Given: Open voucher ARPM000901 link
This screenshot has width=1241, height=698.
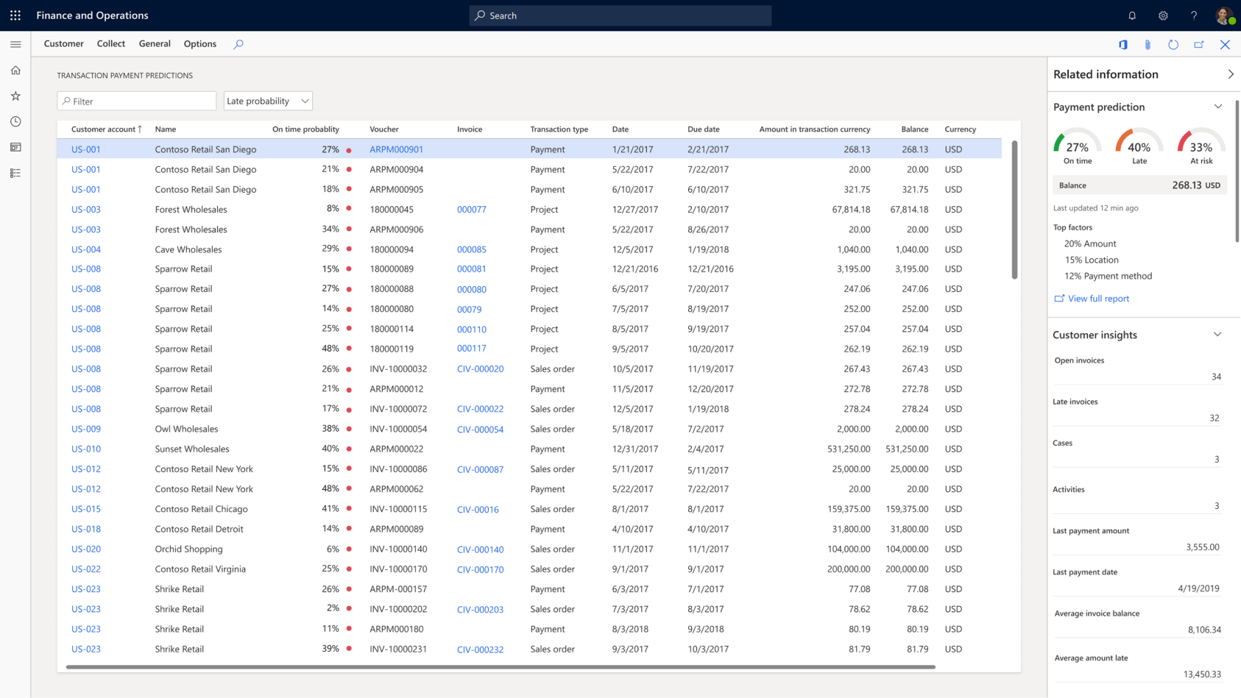Looking at the screenshot, I should tap(396, 149).
